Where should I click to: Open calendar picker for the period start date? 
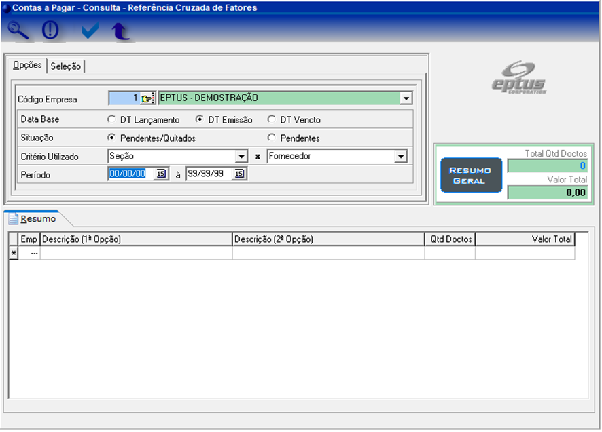[x=161, y=174]
